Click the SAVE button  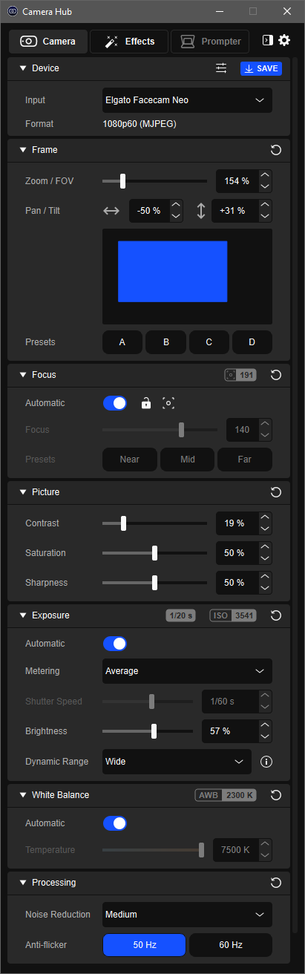[x=261, y=68]
